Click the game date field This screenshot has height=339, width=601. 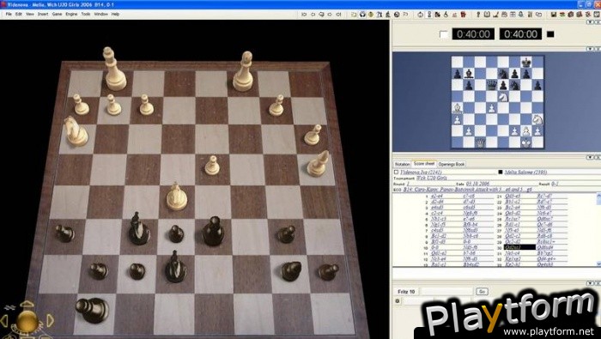477,184
